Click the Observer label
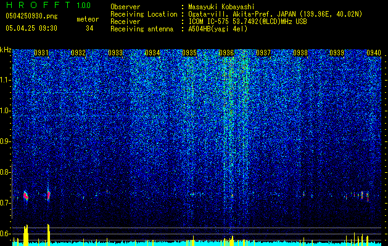This screenshot has width=388, height=246. 125,7
